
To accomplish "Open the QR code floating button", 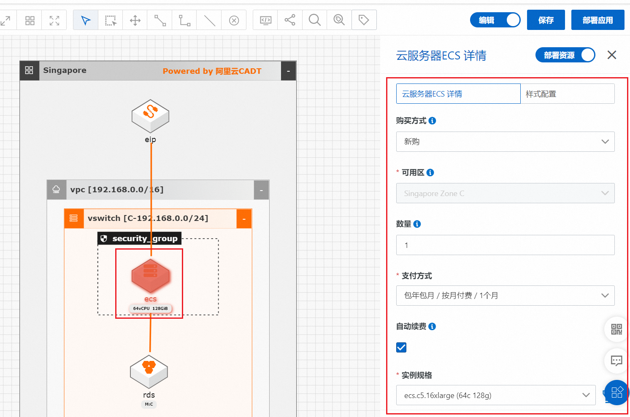I will (616, 329).
